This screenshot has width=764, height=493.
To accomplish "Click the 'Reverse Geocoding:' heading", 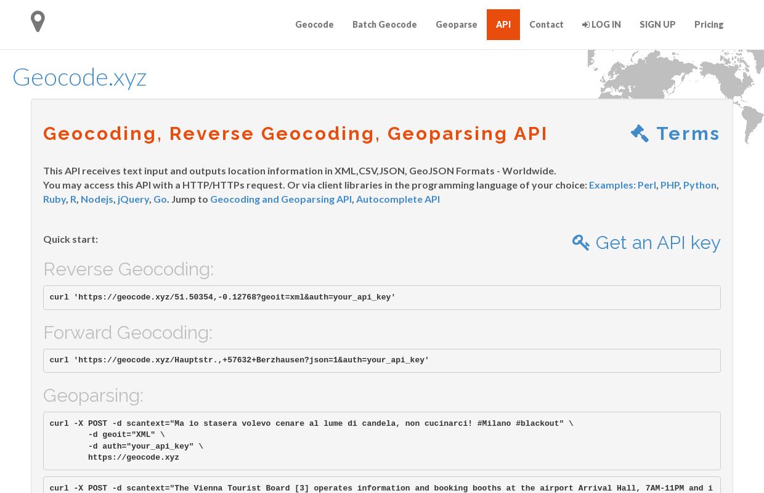I will click(x=128, y=269).
